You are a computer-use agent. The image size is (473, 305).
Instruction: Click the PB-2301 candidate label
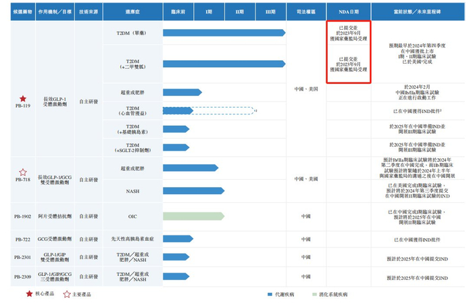(22, 257)
